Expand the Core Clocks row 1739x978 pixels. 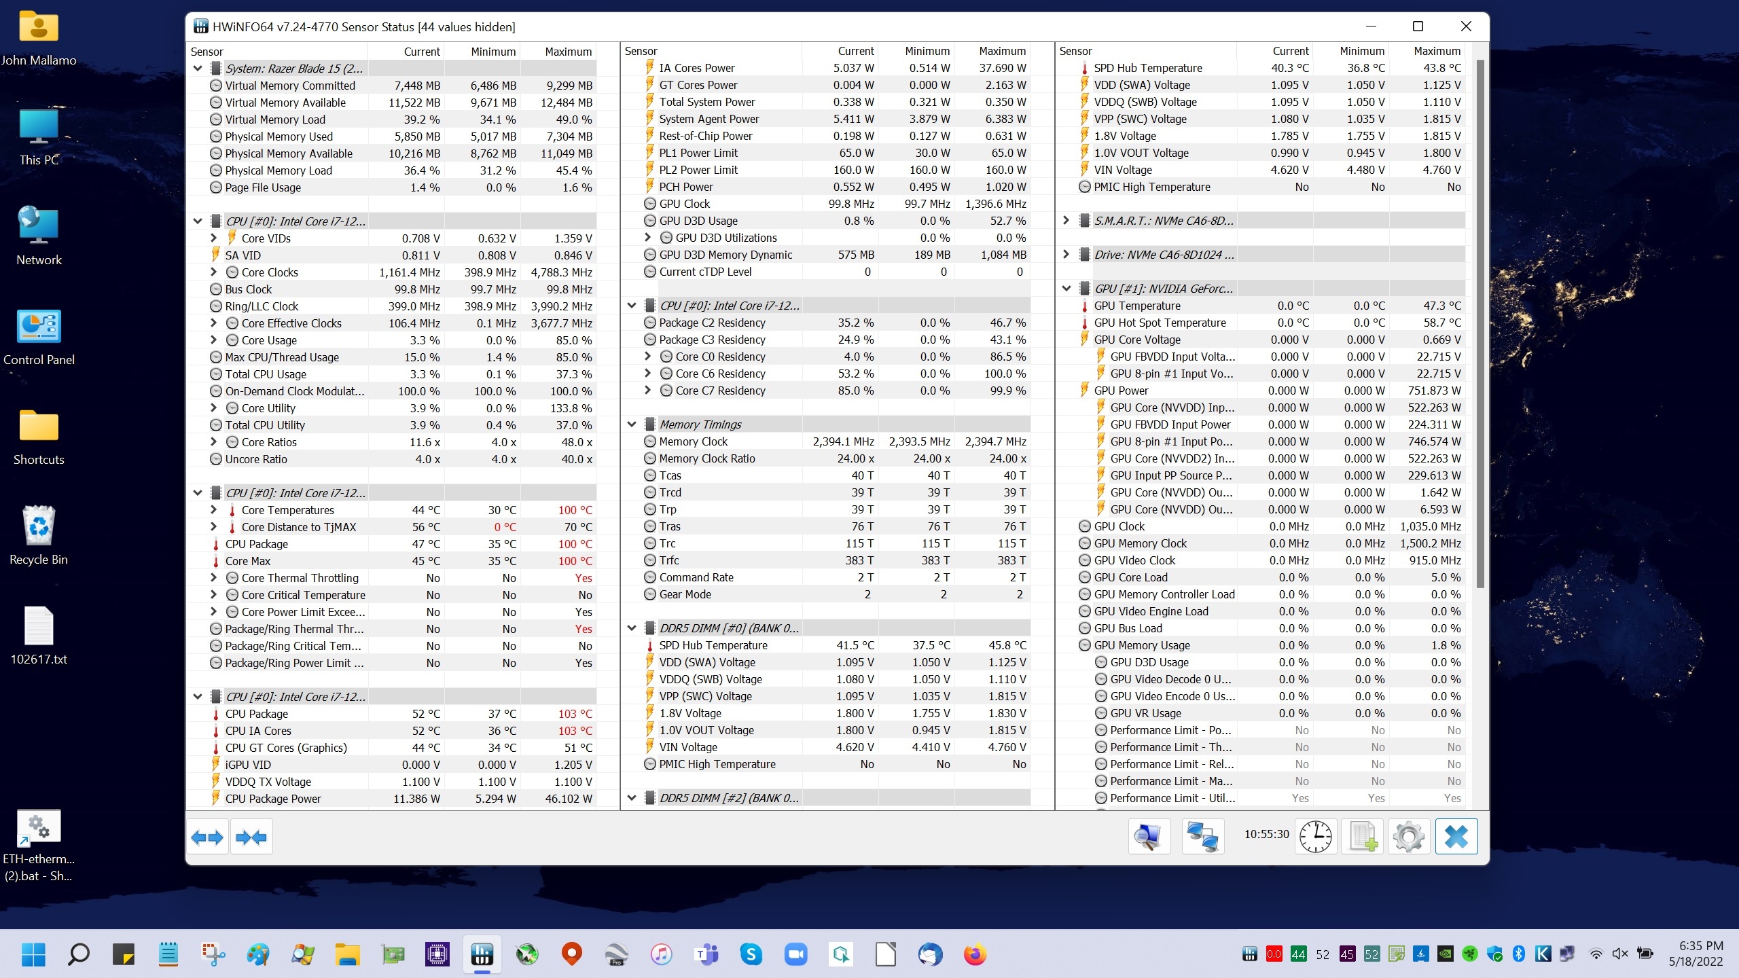pyautogui.click(x=214, y=272)
